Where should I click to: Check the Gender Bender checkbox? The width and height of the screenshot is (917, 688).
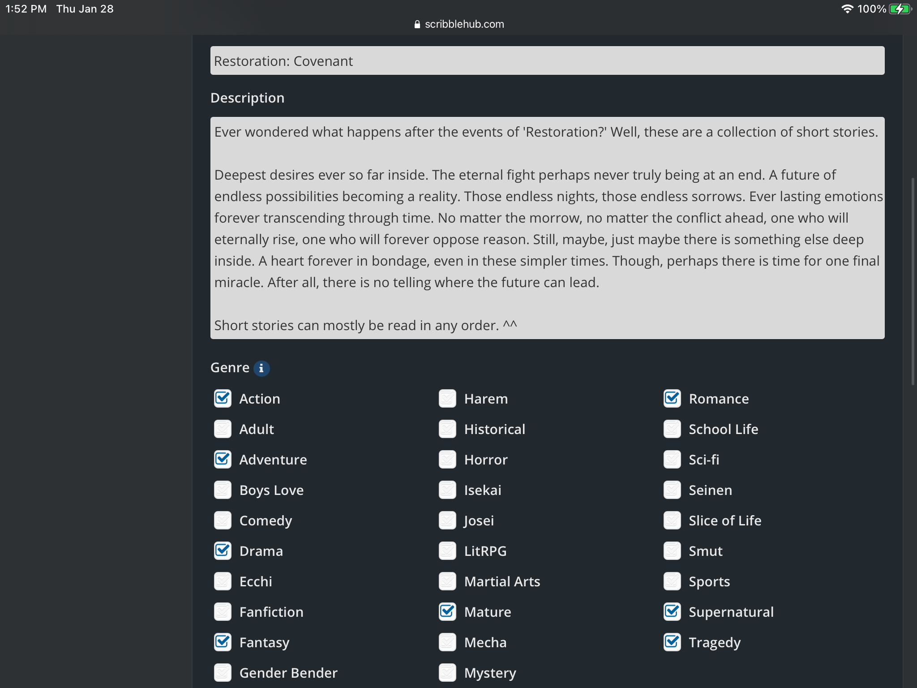point(223,673)
